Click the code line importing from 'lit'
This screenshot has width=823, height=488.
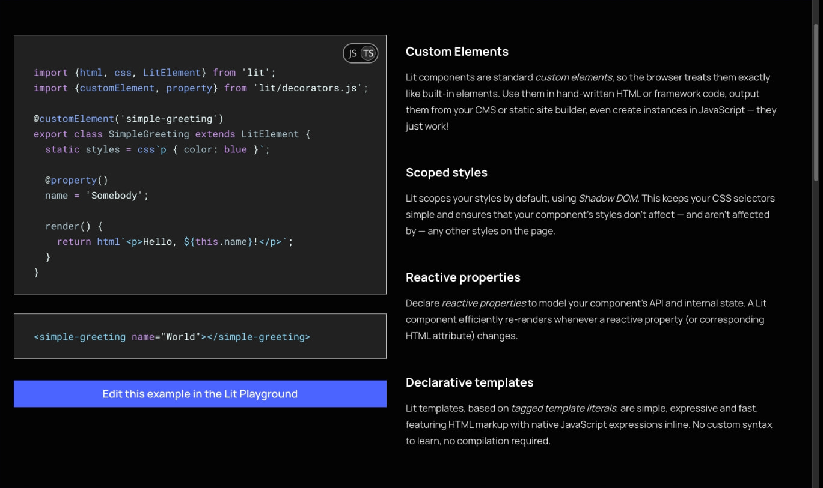click(155, 73)
